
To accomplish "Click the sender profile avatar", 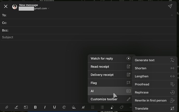I will click(15, 7).
